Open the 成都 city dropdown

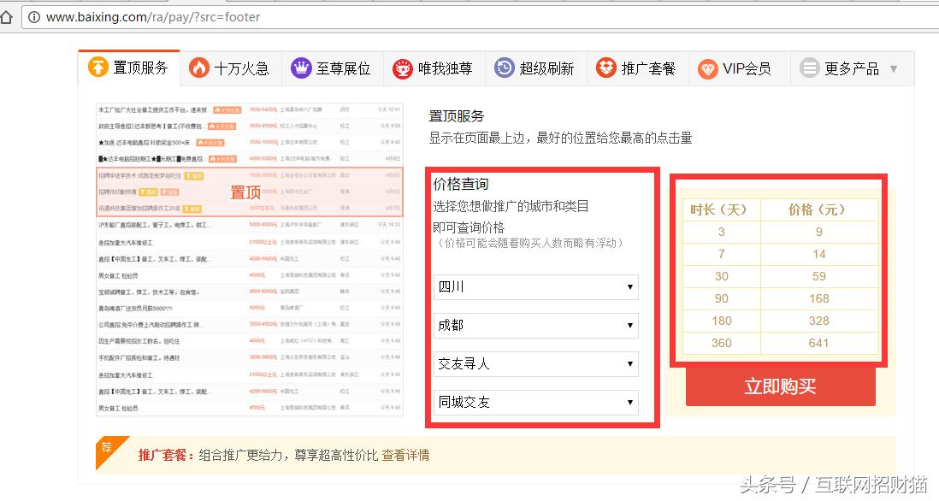pyautogui.click(x=536, y=325)
